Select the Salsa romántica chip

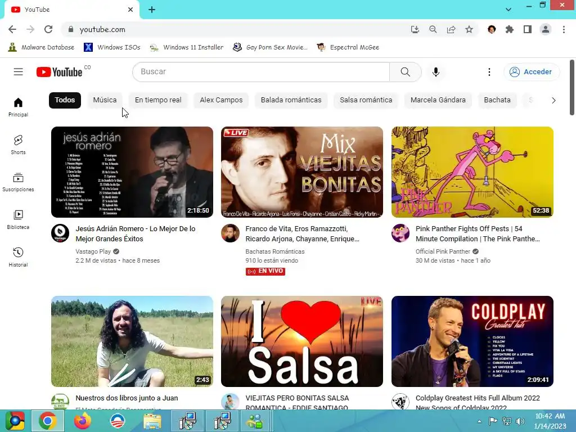coord(366,100)
